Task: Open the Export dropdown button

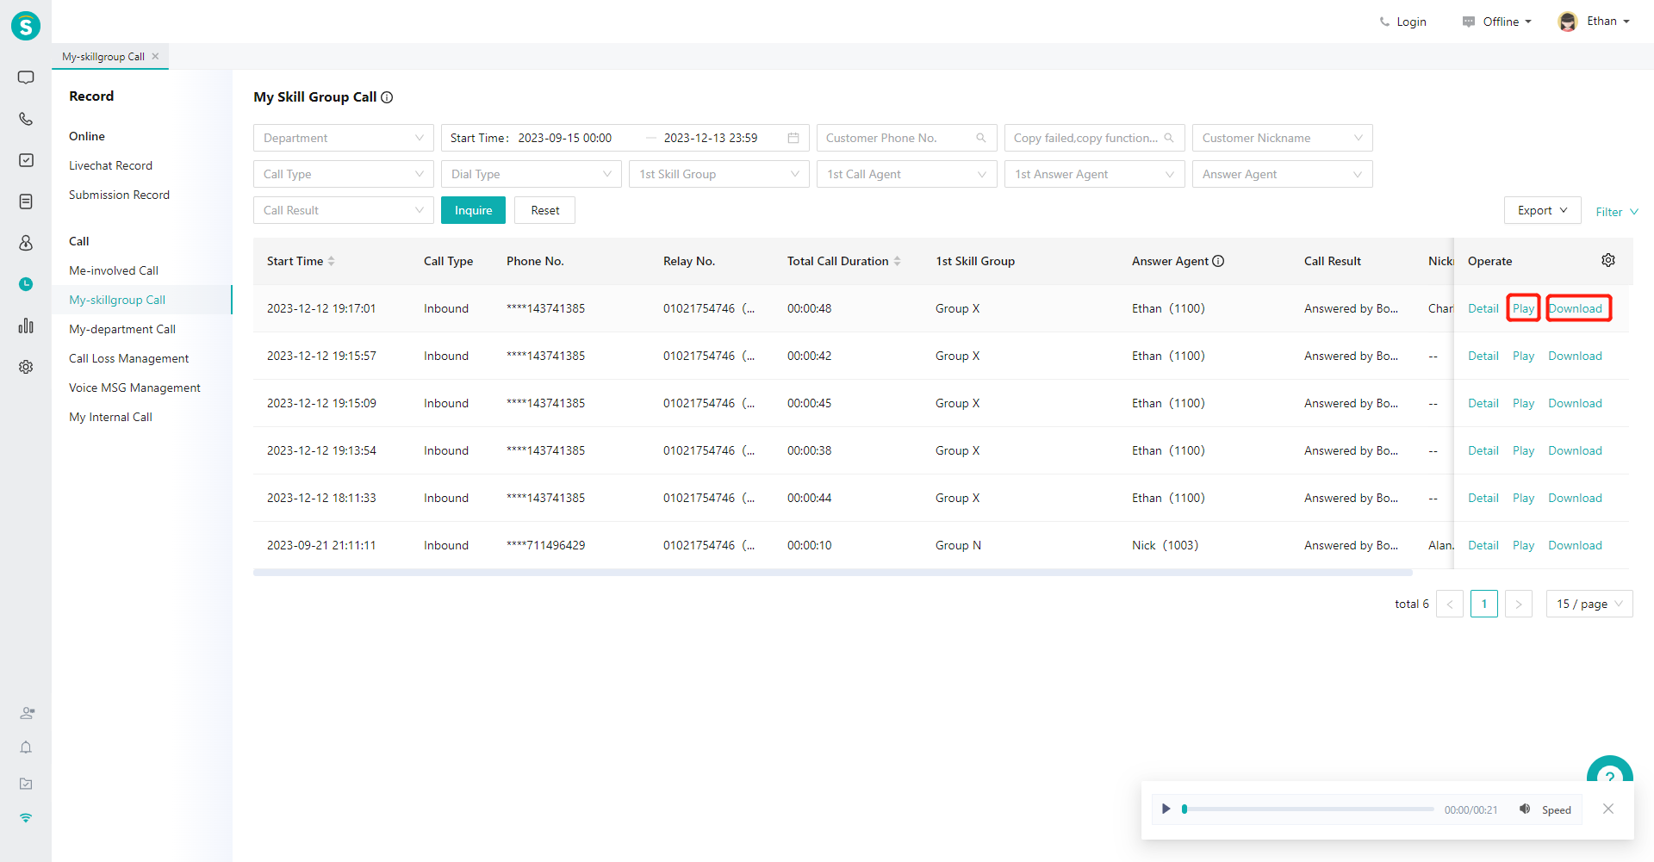Action: [x=1542, y=210]
